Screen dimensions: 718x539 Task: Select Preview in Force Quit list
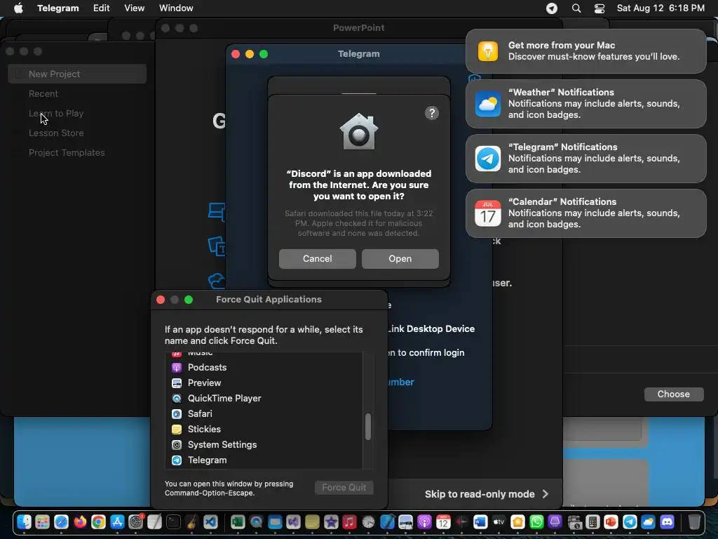[264, 382]
